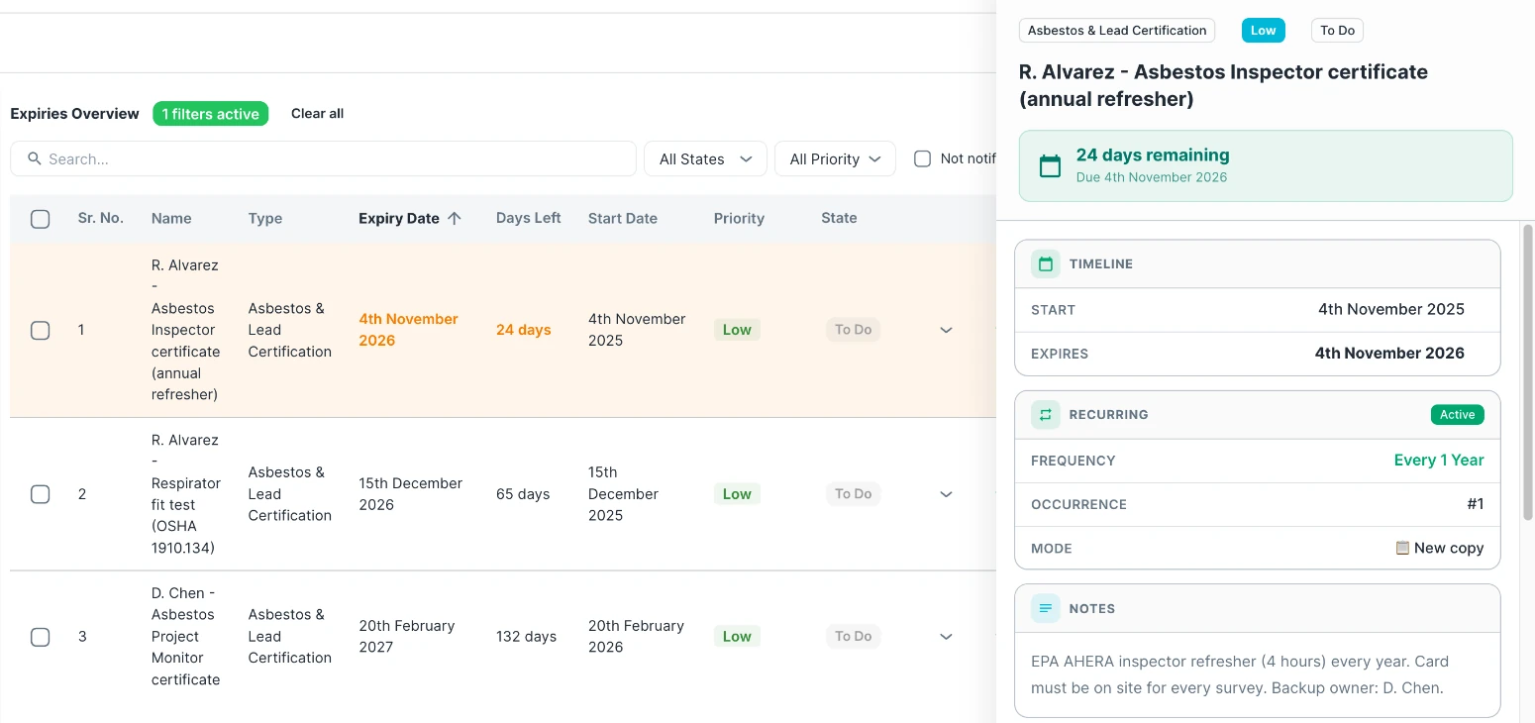Image resolution: width=1535 pixels, height=723 pixels.
Task: Check the Respirator fit test row checkbox
Action: click(41, 494)
